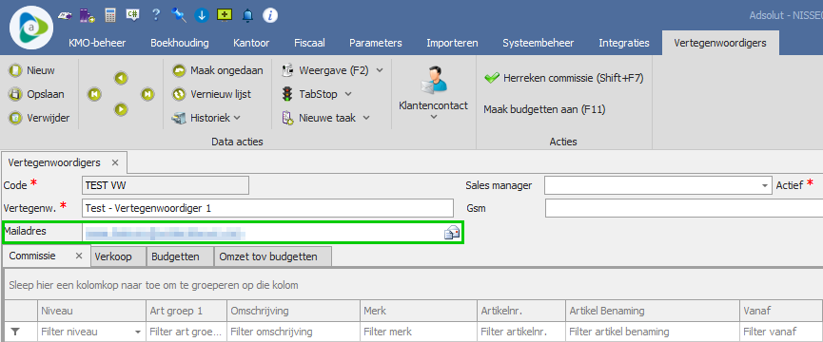Click Nieuw to create a new record
This screenshot has width=823, height=342.
[x=31, y=70]
